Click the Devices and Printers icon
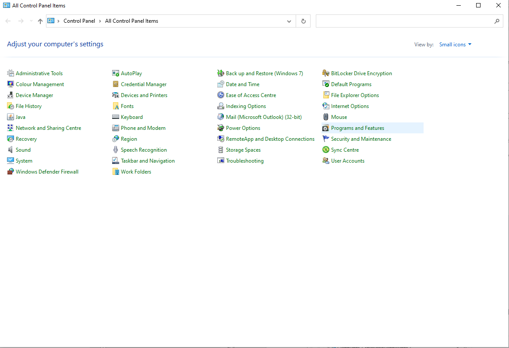 116,95
